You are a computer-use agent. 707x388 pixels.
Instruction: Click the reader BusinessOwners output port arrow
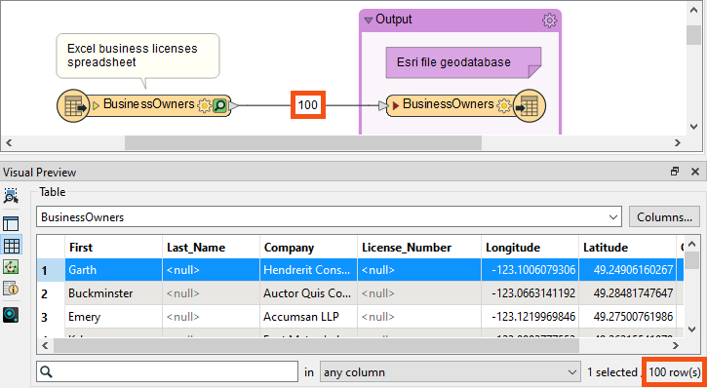click(234, 106)
